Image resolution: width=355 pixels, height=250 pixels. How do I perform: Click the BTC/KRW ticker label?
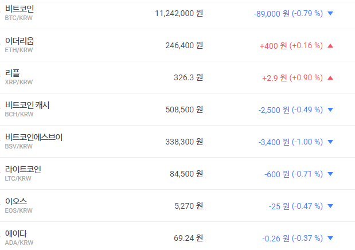19,18
